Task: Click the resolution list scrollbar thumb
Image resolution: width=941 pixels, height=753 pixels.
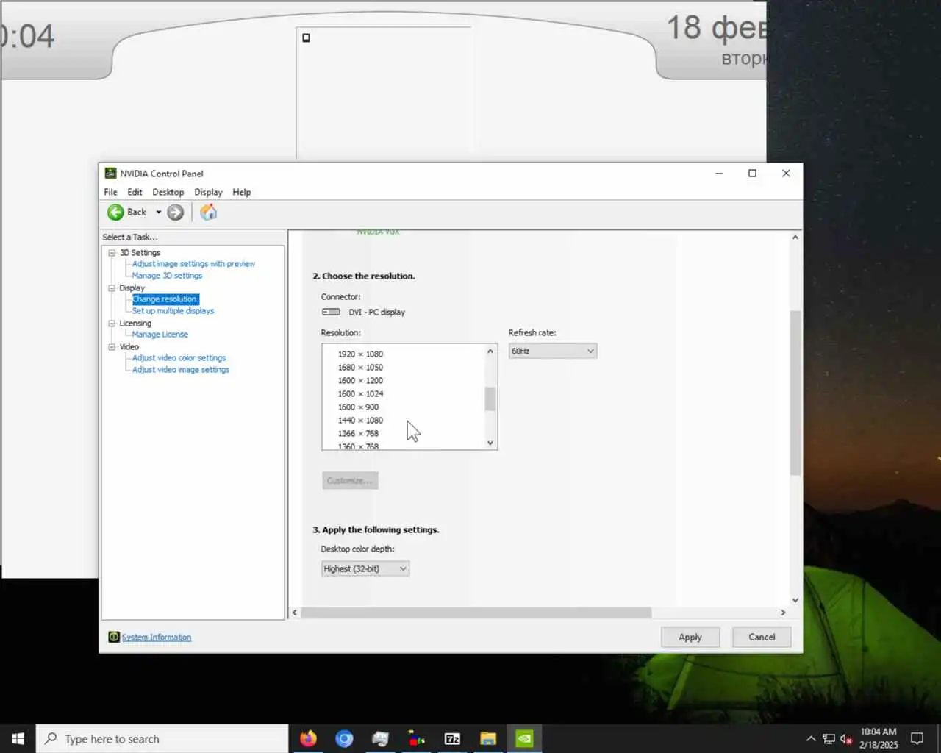Action: [x=490, y=399]
